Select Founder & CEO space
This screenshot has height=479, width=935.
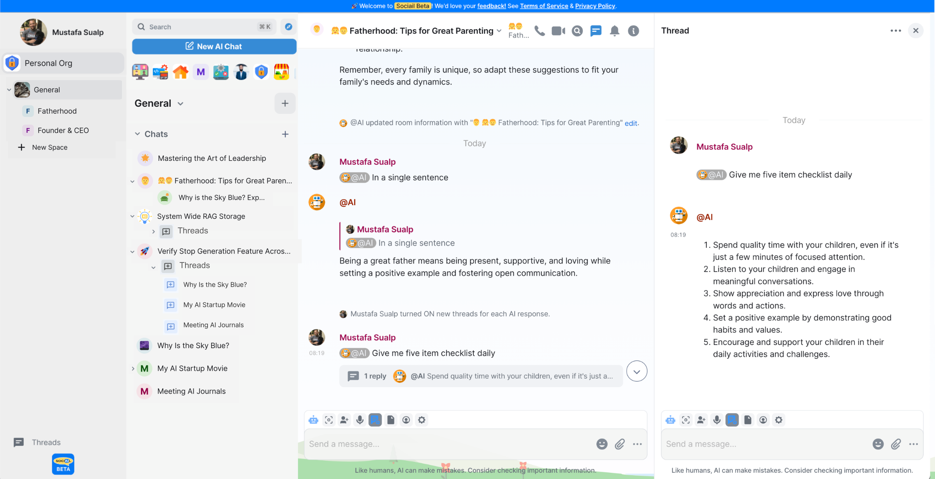pyautogui.click(x=62, y=130)
